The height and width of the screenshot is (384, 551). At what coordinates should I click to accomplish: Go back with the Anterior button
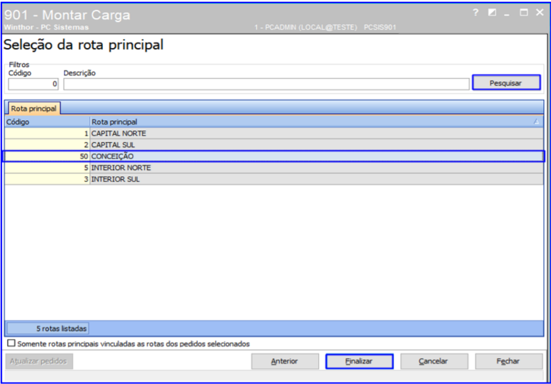(285, 361)
